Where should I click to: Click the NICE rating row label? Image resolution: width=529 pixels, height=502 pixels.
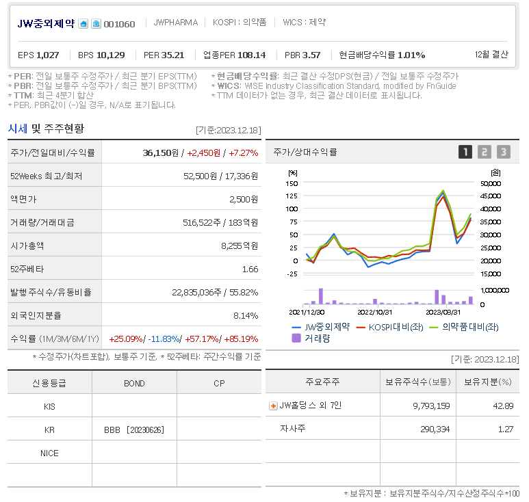[49, 453]
